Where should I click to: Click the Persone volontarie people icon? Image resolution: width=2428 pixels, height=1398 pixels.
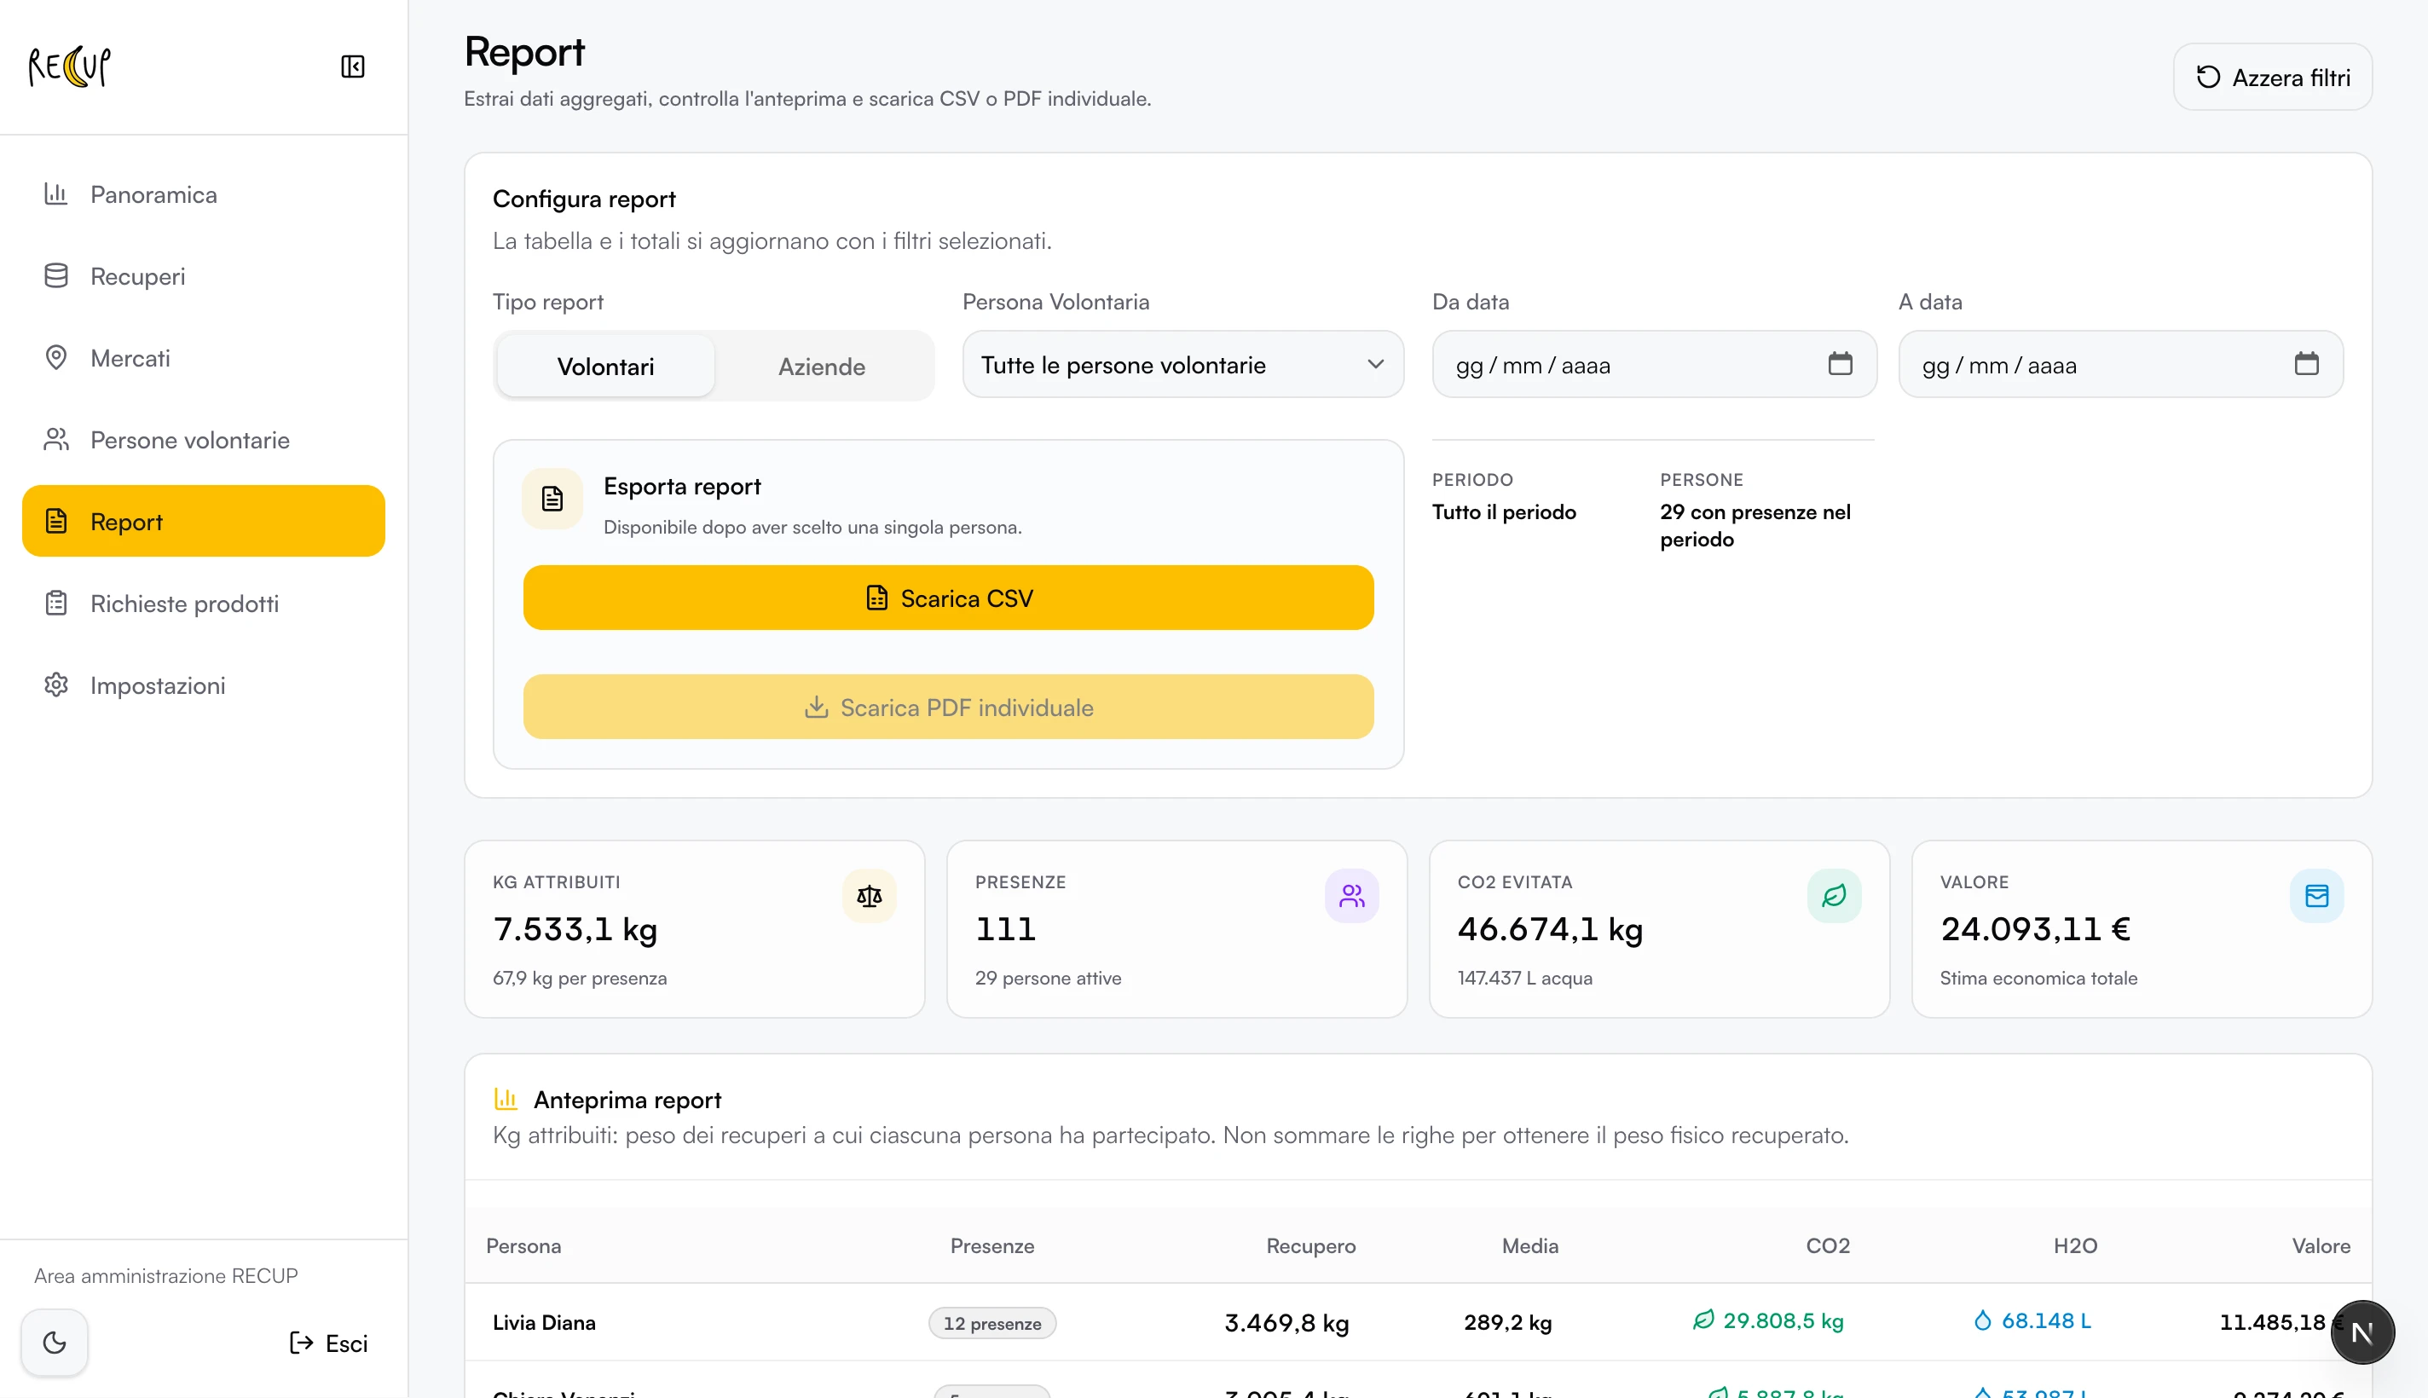(56, 439)
